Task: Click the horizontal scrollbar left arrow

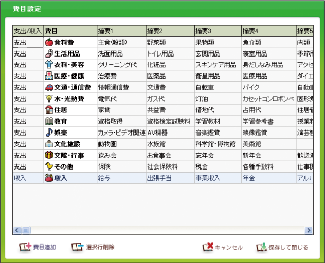Action: coord(16,231)
